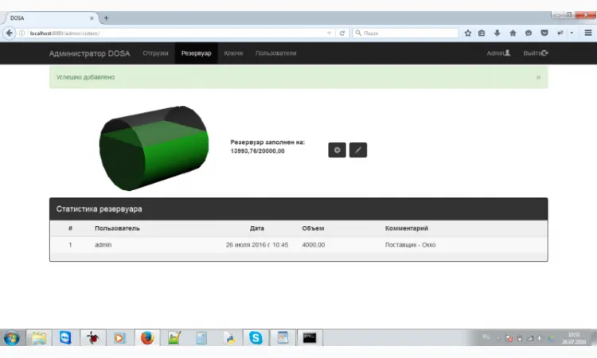Click the Администратор DOSA brand link
Screen dimensions: 597x358
(89, 53)
